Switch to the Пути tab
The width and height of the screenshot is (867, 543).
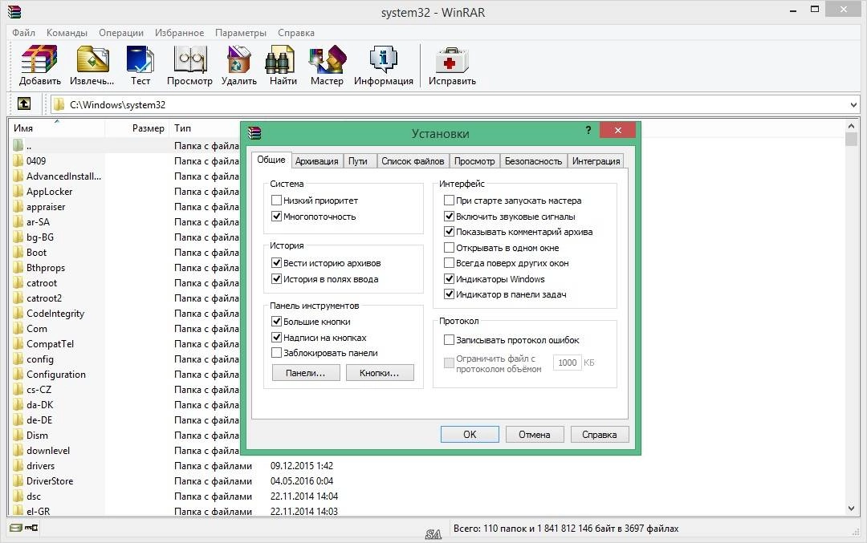tap(358, 160)
